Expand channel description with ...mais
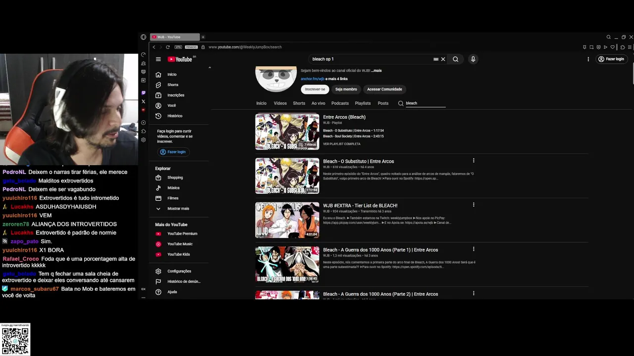Viewport: 634px width, 356px height. [376, 71]
